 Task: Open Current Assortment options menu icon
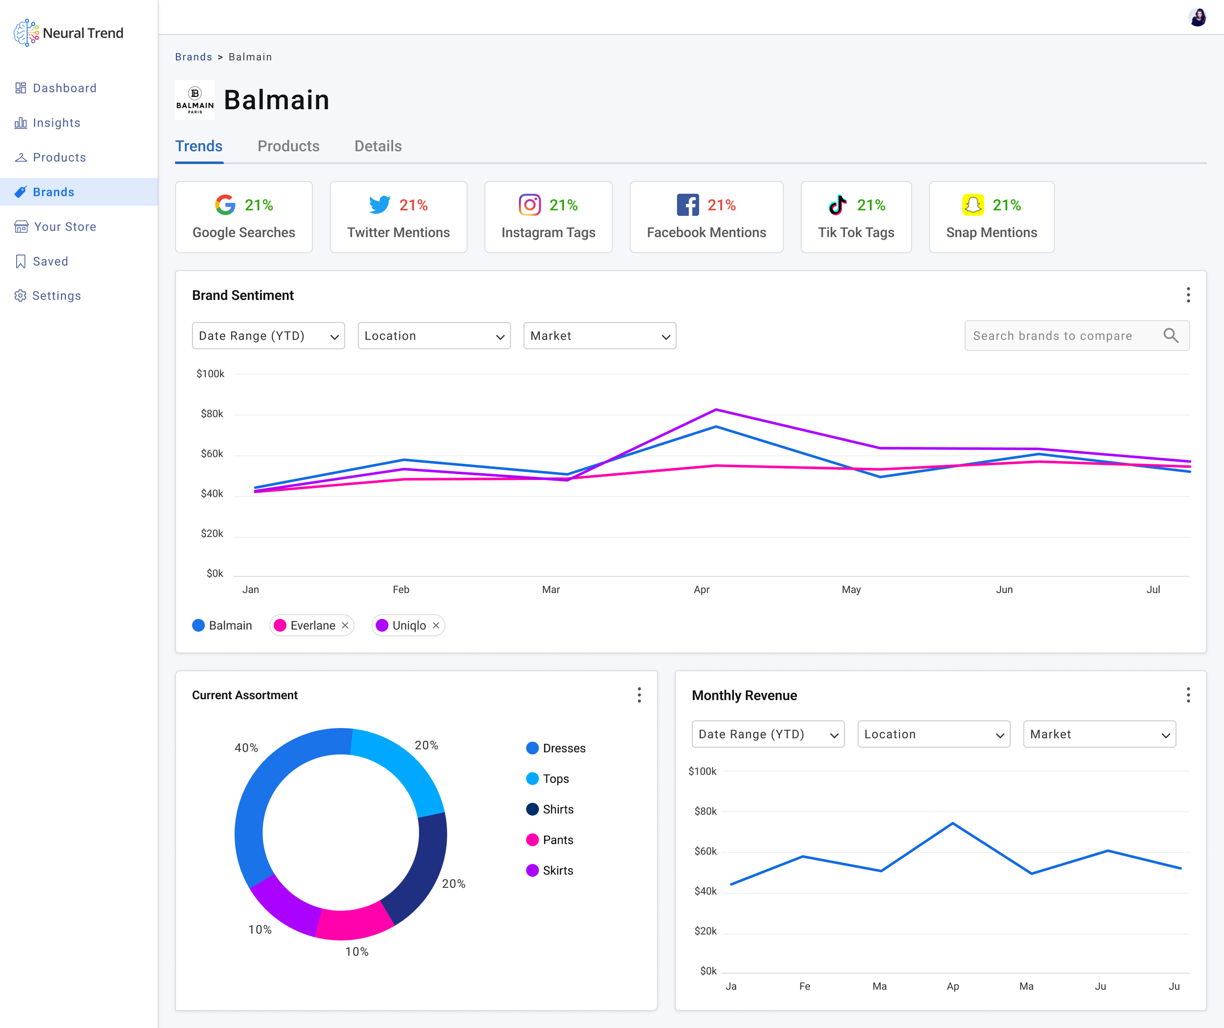coord(639,695)
